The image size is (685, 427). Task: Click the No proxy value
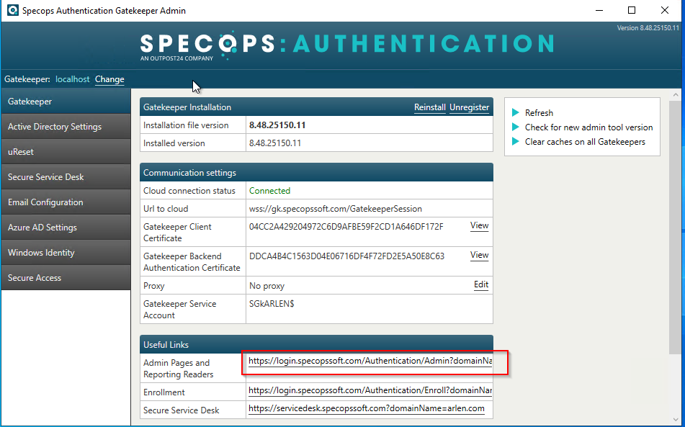[x=267, y=286]
